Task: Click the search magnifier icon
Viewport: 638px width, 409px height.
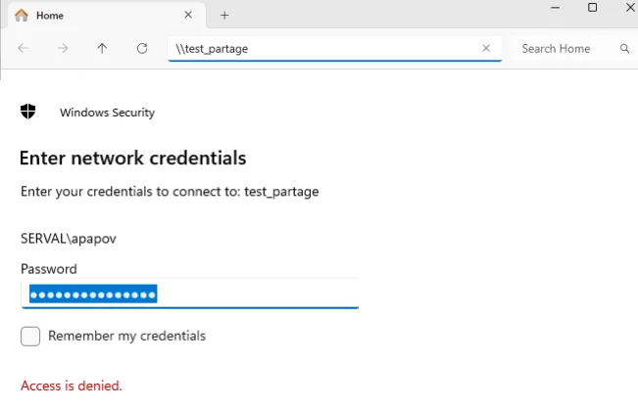Action: 624,49
